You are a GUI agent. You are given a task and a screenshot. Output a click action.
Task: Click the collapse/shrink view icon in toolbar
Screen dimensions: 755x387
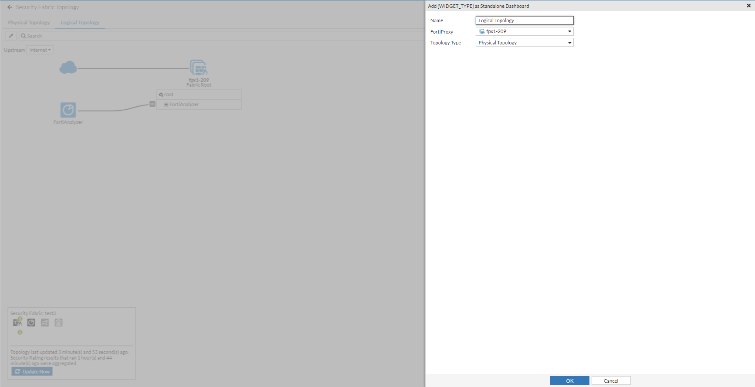click(x=11, y=36)
